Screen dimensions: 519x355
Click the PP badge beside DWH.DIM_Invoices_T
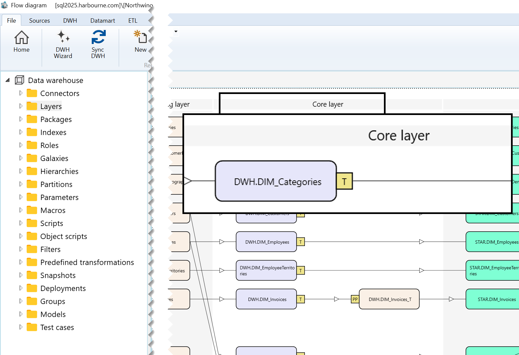coord(355,299)
